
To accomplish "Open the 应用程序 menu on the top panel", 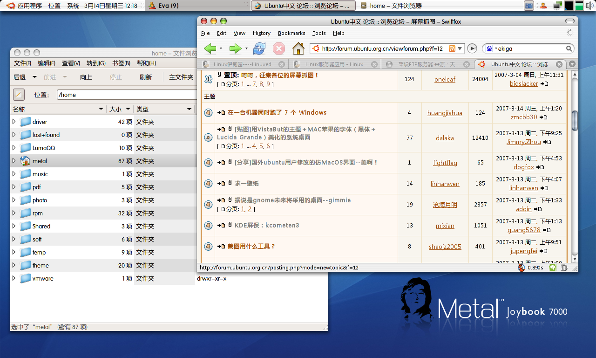I will tap(30, 6).
